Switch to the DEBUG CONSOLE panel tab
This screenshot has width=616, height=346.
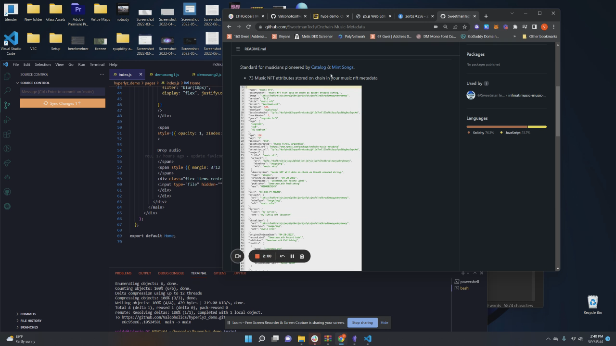pyautogui.click(x=171, y=273)
